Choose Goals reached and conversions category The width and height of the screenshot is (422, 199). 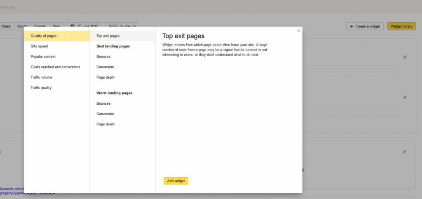click(55, 67)
